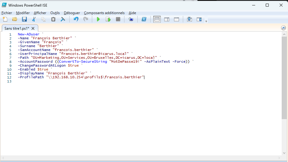Click PowerShell ISE title bar icon
Image resolution: width=288 pixels, height=162 pixels.
coord(4,5)
